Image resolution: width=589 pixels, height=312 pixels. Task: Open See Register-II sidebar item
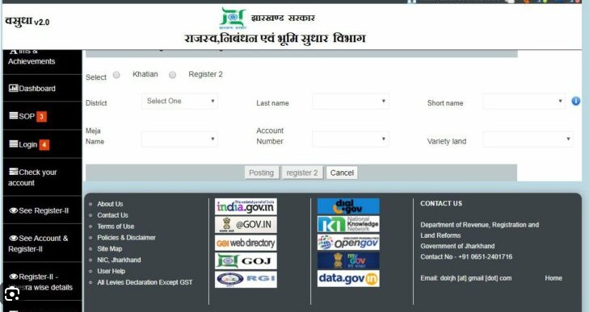42,210
